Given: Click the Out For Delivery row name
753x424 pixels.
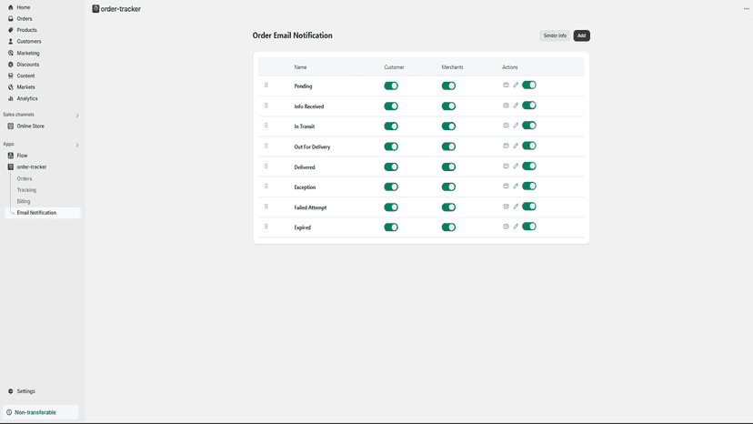Looking at the screenshot, I should coord(312,147).
